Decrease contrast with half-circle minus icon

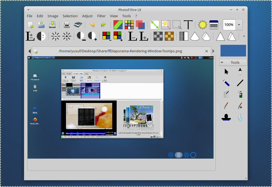(81, 36)
